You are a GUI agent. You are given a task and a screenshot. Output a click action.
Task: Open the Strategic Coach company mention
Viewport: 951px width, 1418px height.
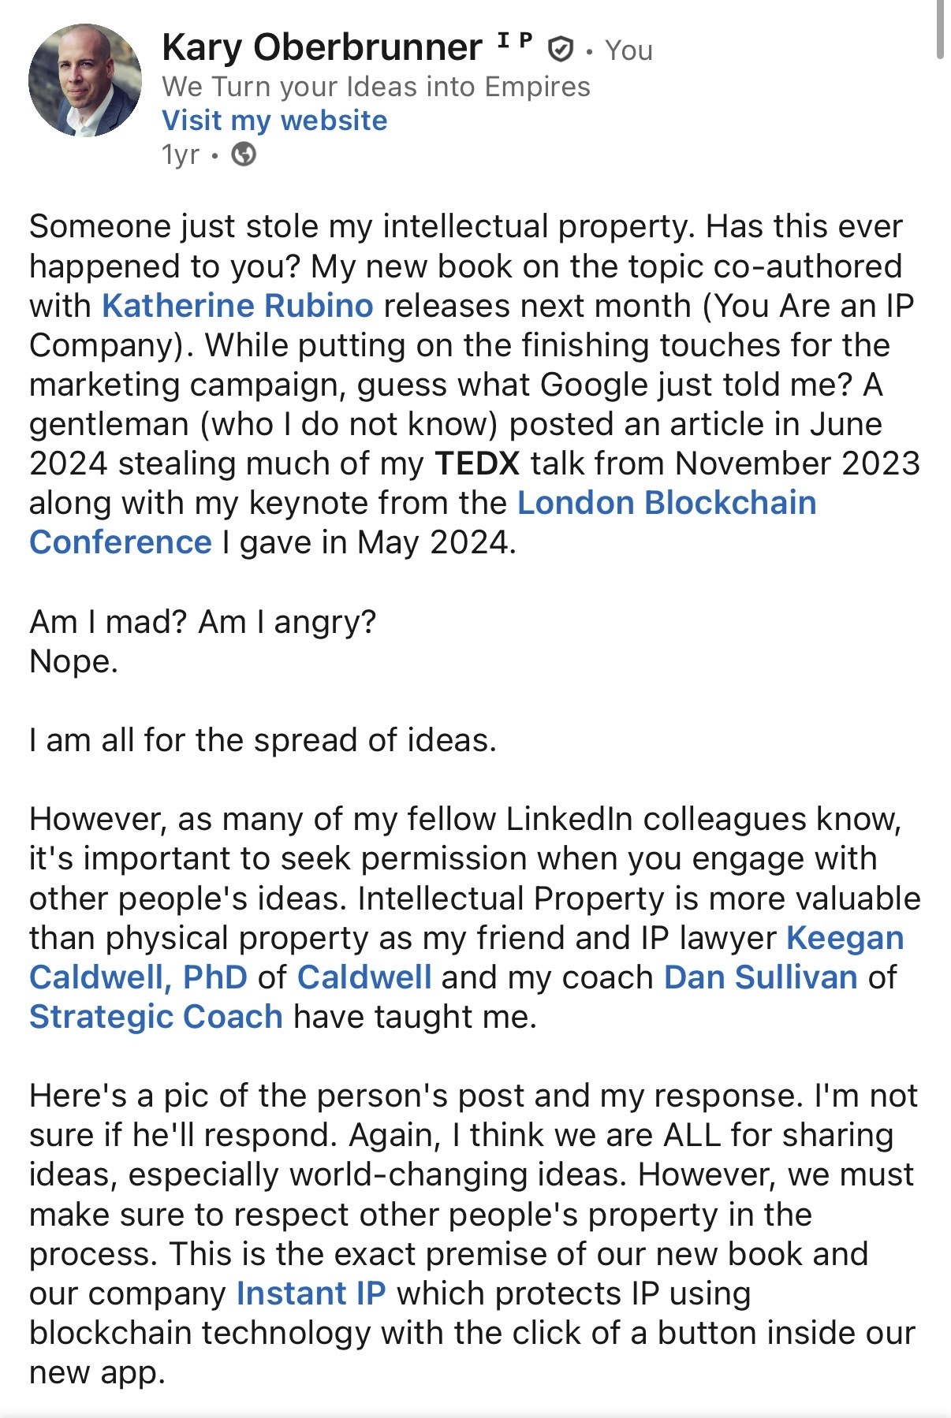pos(156,1017)
